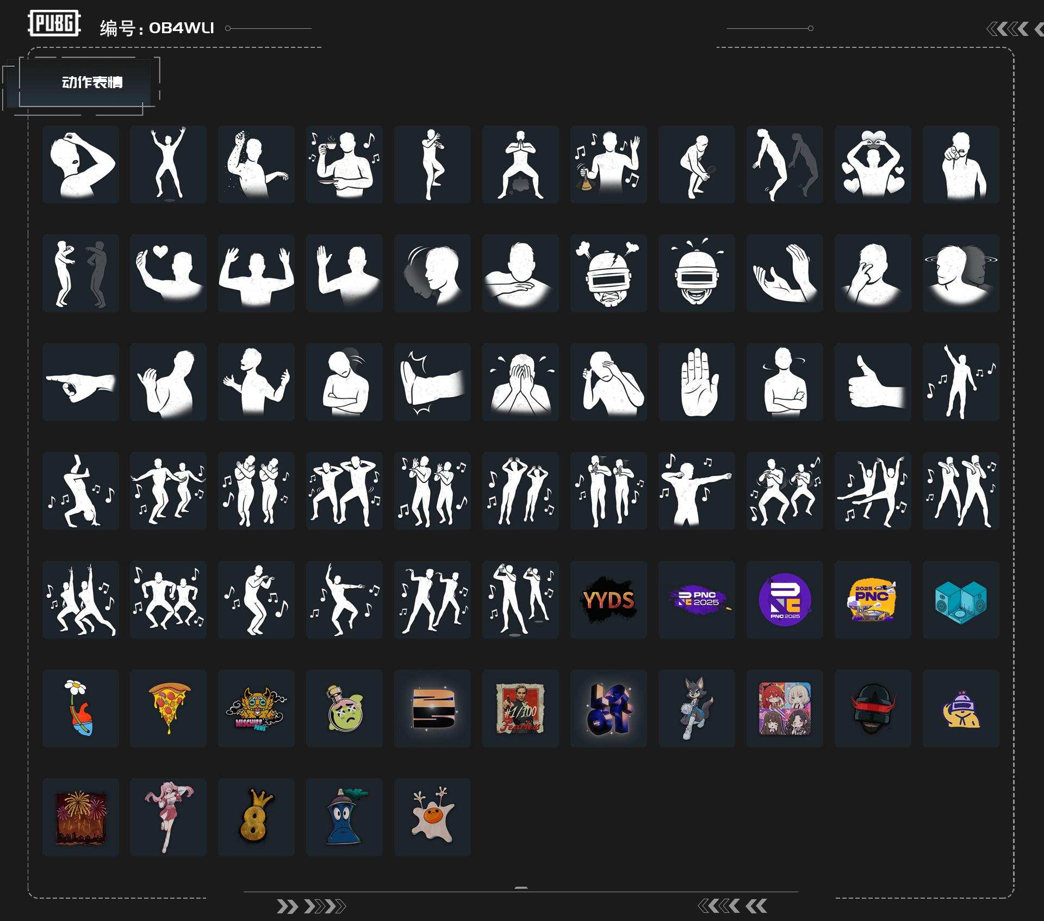
Task: Click the bottom-right left-pointing chevrons
Action: 732,906
